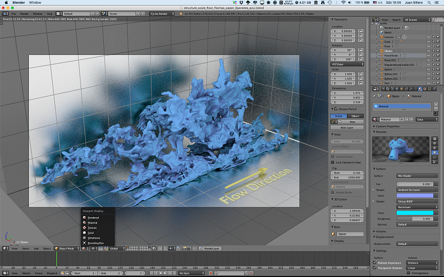Expand the Volume panel

point(381,231)
